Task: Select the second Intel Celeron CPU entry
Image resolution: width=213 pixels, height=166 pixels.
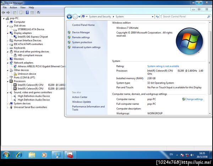Action: pos(41,88)
